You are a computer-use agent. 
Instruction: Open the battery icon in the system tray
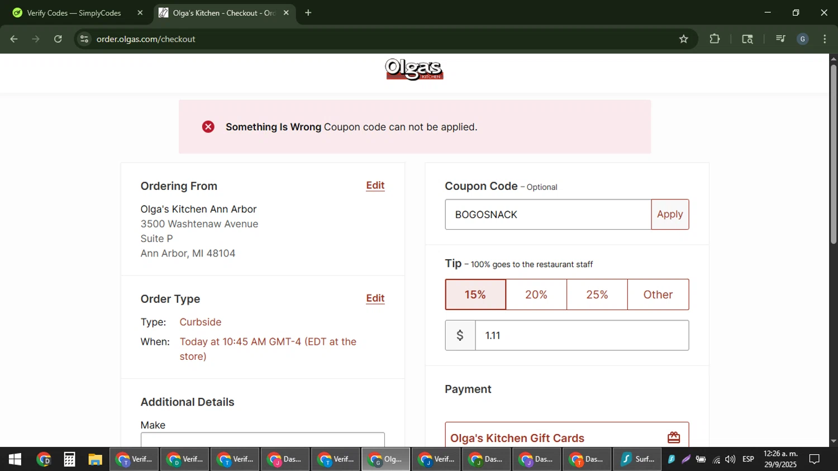click(x=701, y=459)
